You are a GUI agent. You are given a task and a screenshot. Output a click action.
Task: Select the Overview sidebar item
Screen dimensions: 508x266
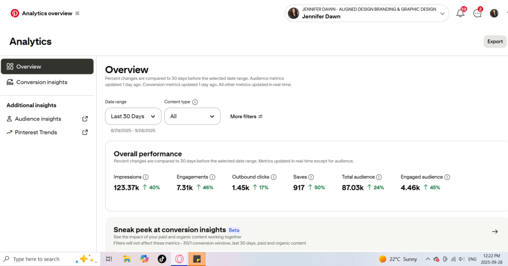pyautogui.click(x=47, y=66)
